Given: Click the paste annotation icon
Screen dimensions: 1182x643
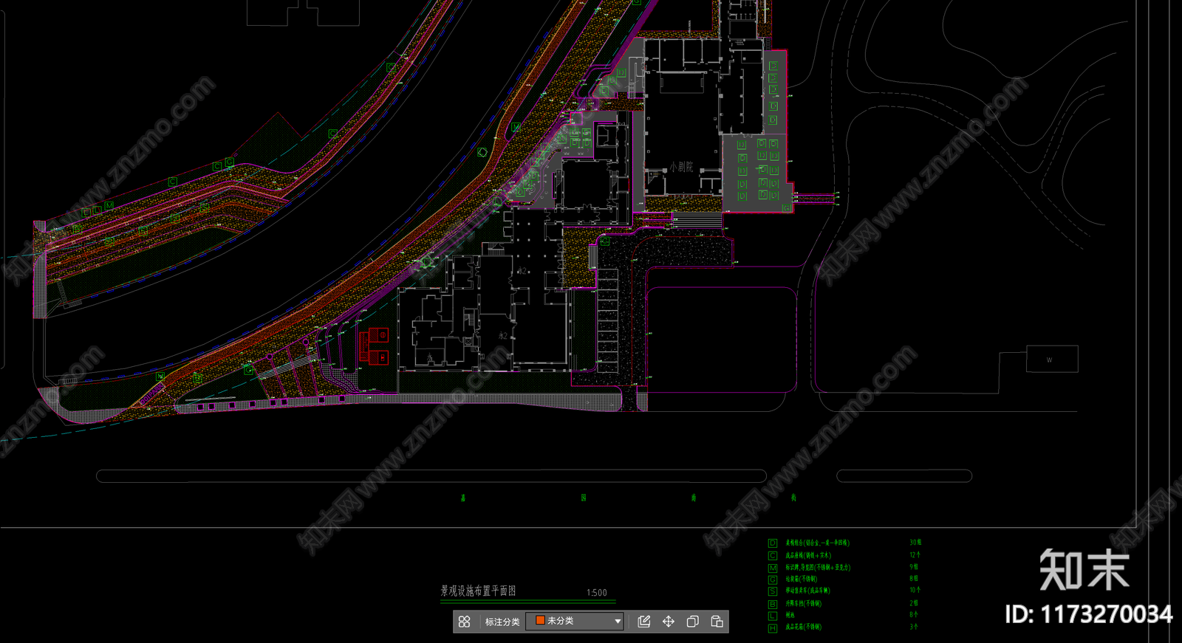Looking at the screenshot, I should click(717, 622).
